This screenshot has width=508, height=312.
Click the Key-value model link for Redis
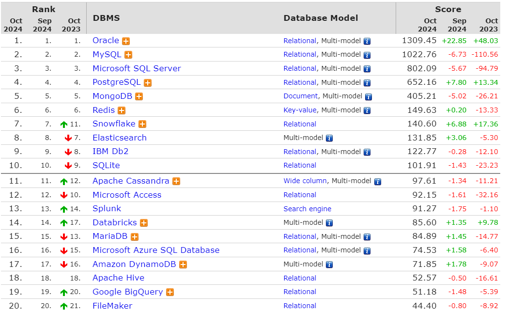tap(300, 110)
